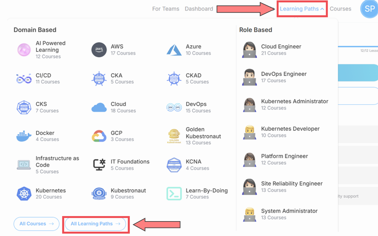
Task: Open the AI Powered Learning icon
Action: click(24, 50)
